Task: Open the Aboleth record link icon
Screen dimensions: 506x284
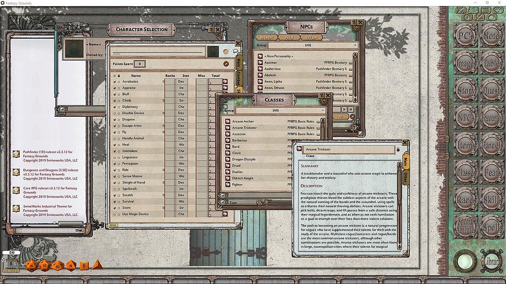Action: tap(260, 75)
